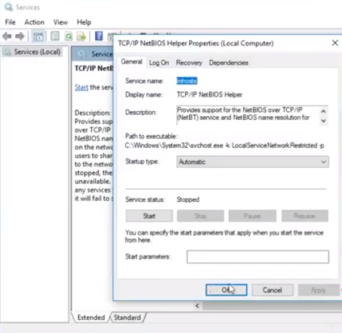Click the Display name value TCP/IP NetBIOS Helper
Viewport: 342px width, 333px height.
coord(209,95)
